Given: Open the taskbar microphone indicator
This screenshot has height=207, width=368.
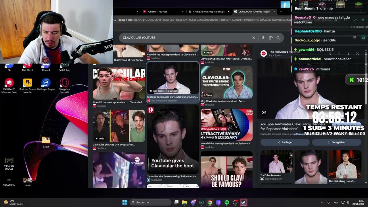Looking at the screenshot, I should click(x=328, y=202).
